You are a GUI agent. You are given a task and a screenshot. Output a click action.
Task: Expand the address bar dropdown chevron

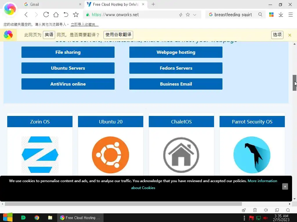(195, 15)
